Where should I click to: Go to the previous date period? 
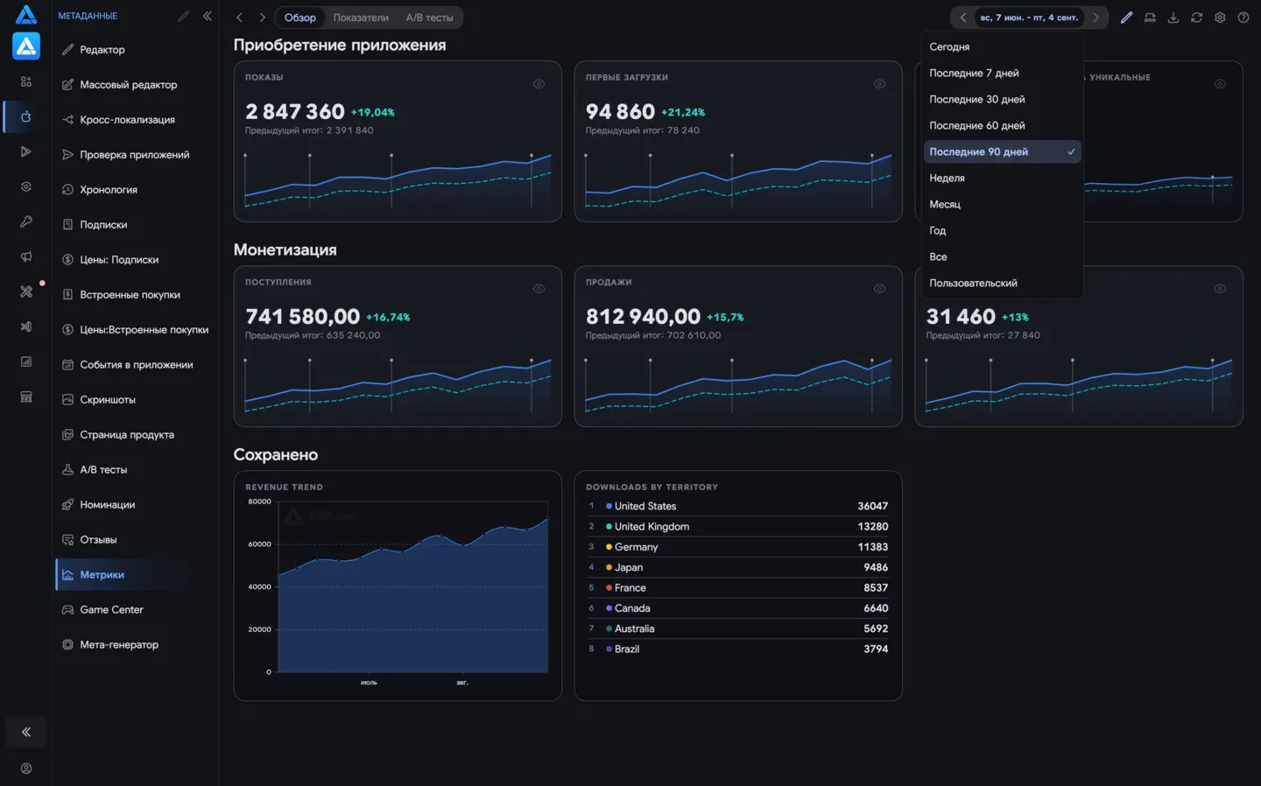(x=963, y=18)
